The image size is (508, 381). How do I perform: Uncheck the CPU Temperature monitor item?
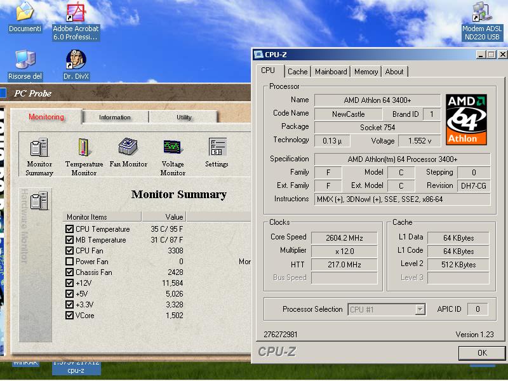coord(69,229)
